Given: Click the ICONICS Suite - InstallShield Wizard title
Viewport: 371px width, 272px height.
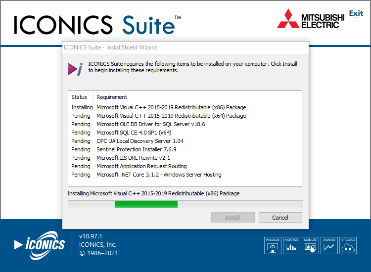Looking at the screenshot, I should point(110,47).
